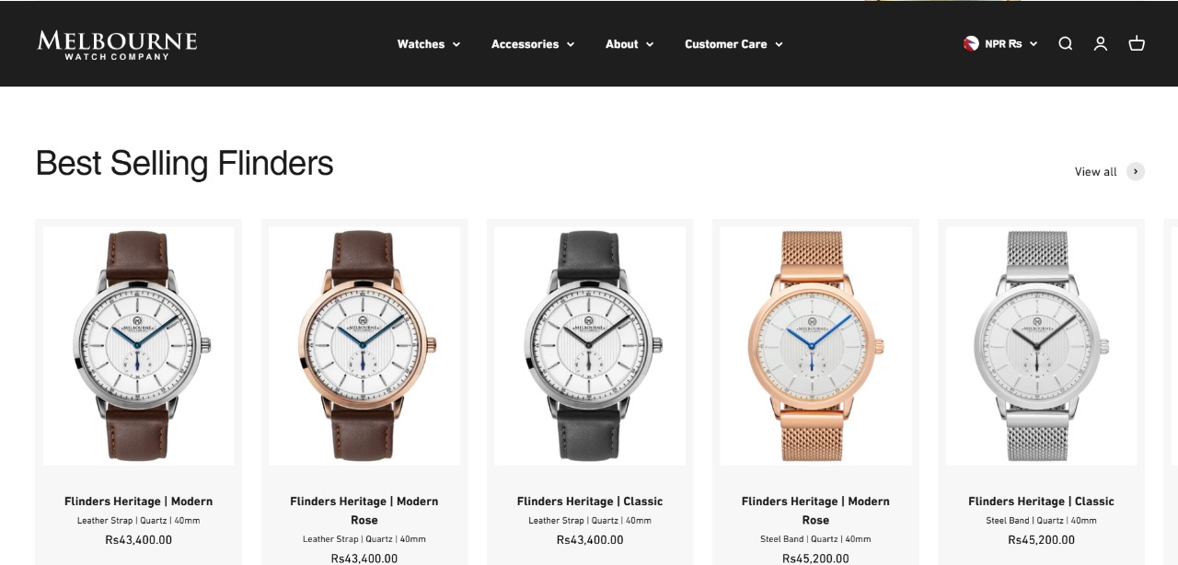Expand the Watches dropdown menu
This screenshot has width=1178, height=565.
(x=429, y=44)
